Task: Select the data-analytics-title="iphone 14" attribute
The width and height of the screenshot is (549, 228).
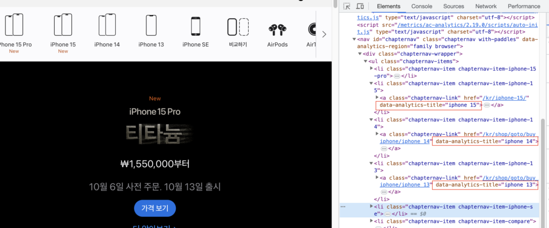Action: point(486,141)
